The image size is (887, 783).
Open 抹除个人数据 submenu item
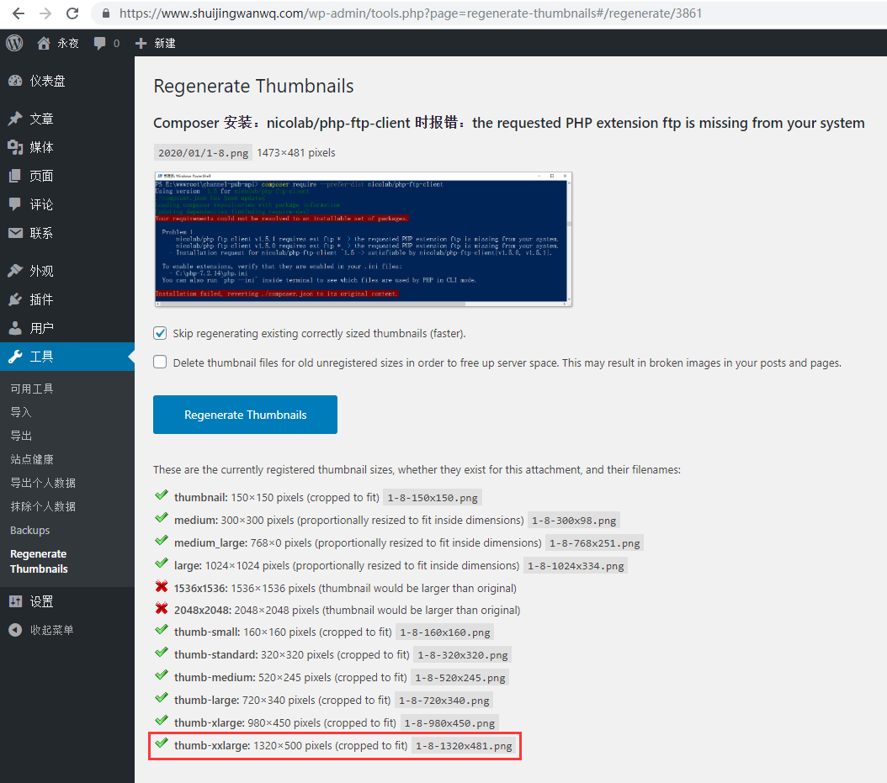43,506
